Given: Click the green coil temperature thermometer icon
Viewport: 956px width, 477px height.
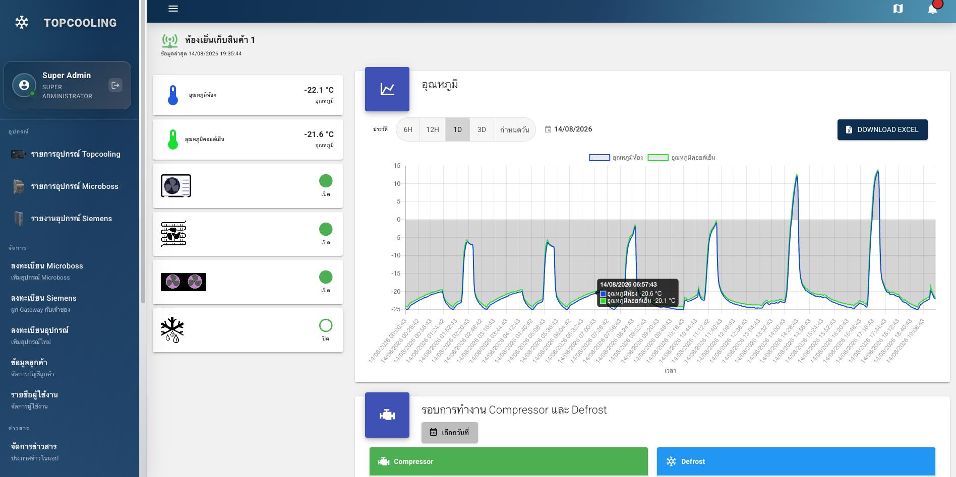Looking at the screenshot, I should (173, 140).
